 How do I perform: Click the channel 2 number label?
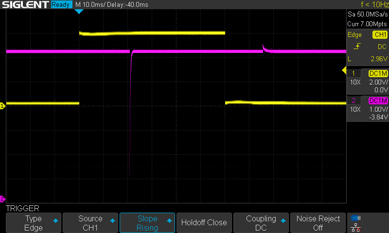point(354,100)
